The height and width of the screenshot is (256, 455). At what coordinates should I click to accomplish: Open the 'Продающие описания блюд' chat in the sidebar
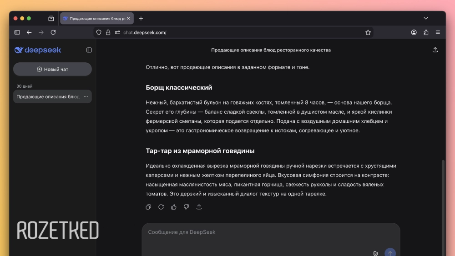48,96
